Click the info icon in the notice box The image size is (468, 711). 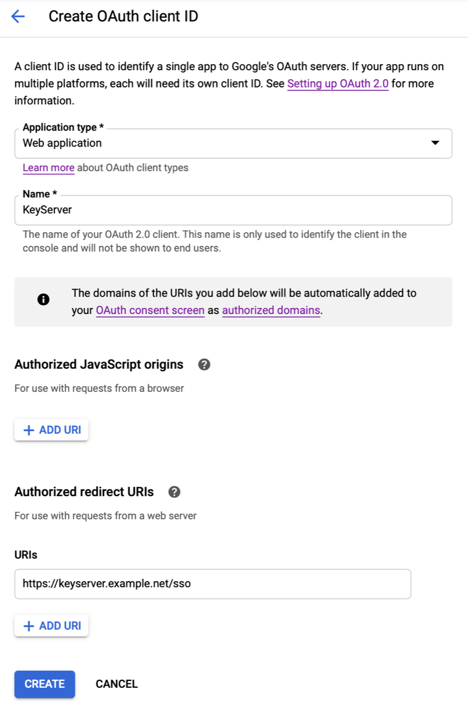coord(43,300)
